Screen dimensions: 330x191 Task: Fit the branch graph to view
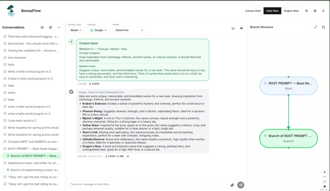(x=325, y=182)
